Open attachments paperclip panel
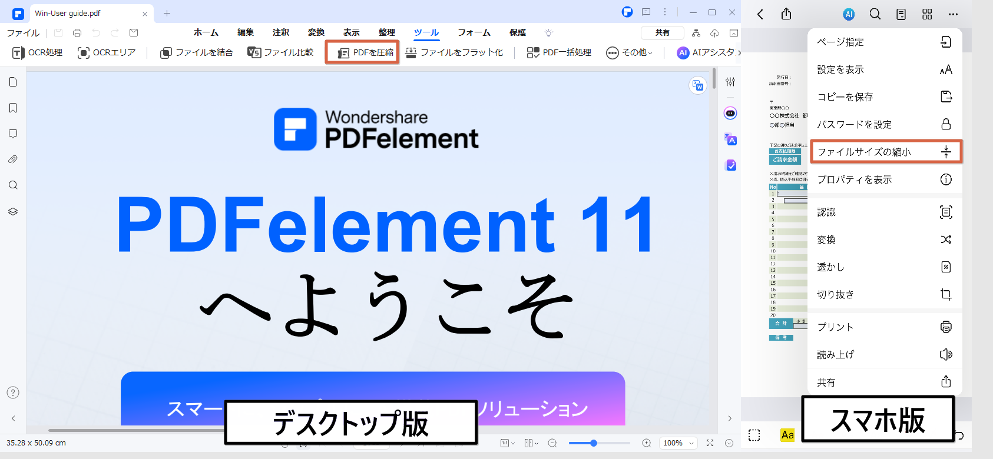Screen dimensions: 993x459 point(13,159)
